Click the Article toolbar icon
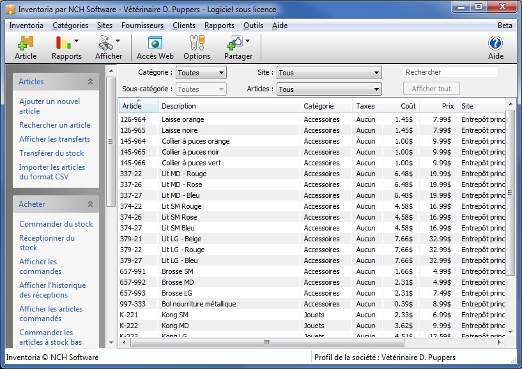The width and height of the screenshot is (522, 369). point(26,43)
